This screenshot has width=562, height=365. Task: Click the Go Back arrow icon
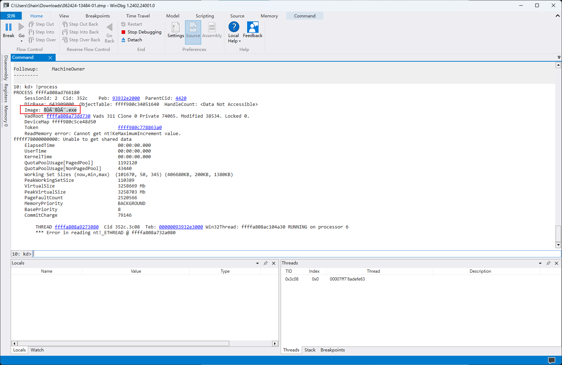pyautogui.click(x=109, y=27)
